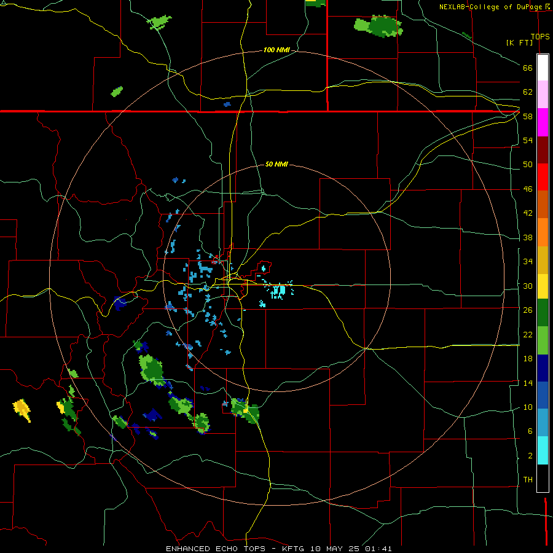Viewport: 553px width, 553px height.
Task: Click the legend value "34"
Action: [x=528, y=261]
